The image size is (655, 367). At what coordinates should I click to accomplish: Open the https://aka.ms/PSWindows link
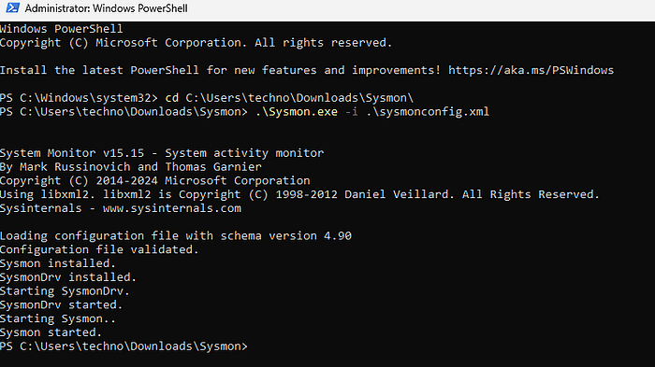click(531, 70)
